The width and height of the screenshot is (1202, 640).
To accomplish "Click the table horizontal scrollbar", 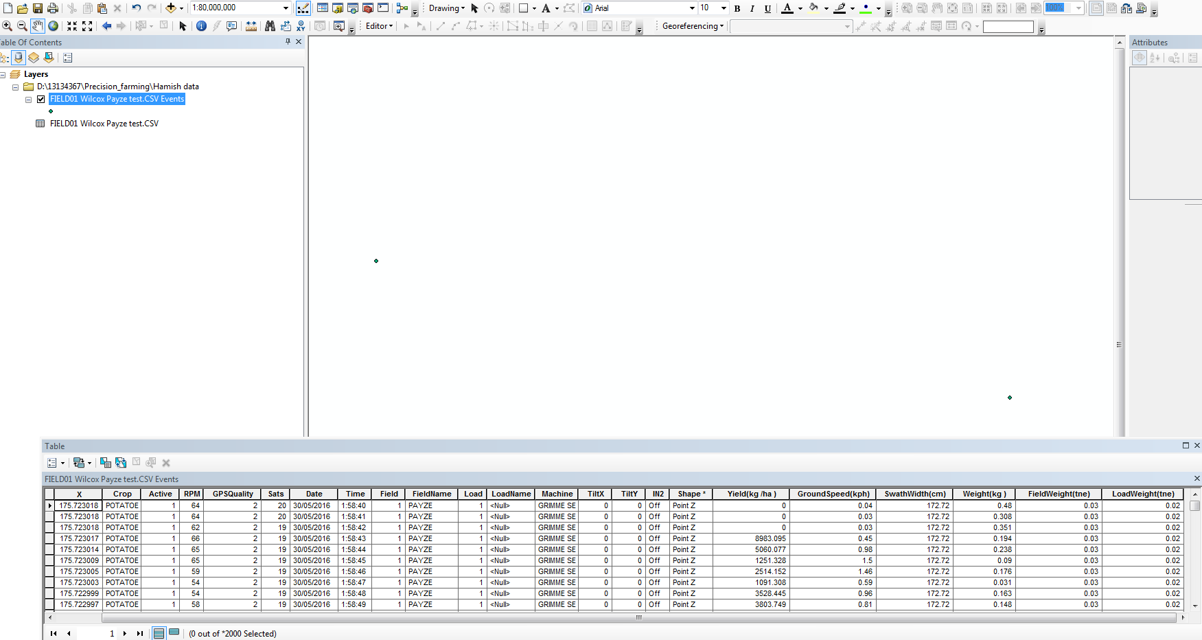I will pyautogui.click(x=639, y=617).
